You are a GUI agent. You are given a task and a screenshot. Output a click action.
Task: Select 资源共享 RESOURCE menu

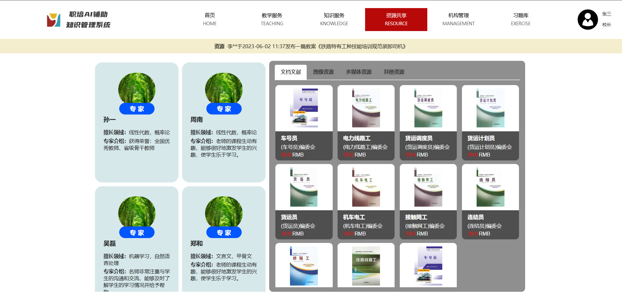(396, 19)
